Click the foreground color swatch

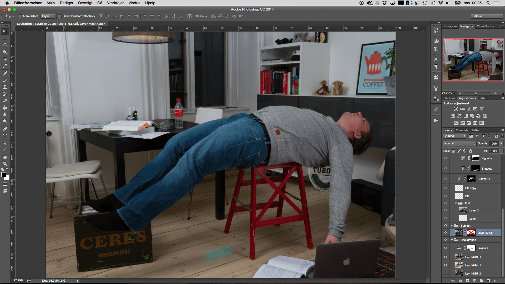coord(4,175)
